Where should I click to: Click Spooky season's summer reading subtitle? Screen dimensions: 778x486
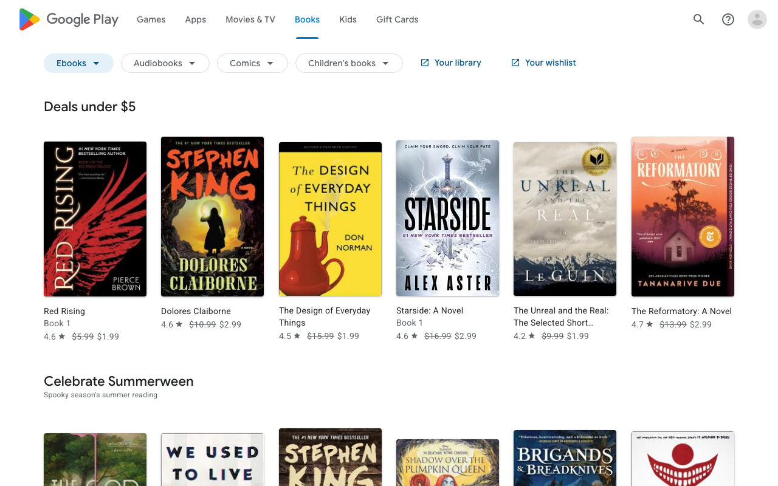[x=100, y=395]
